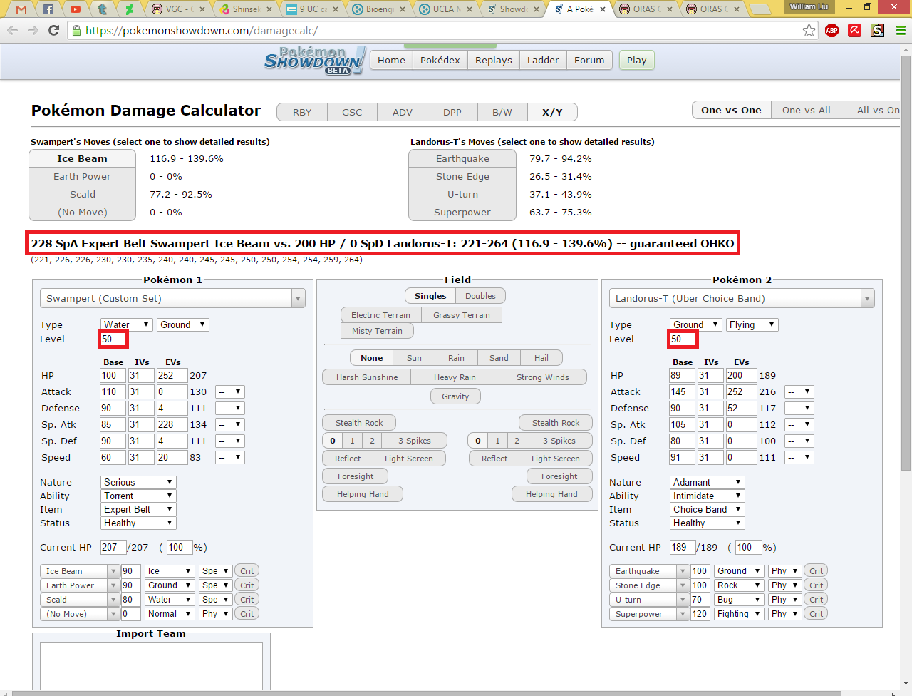Set the weather to Rain

point(456,358)
